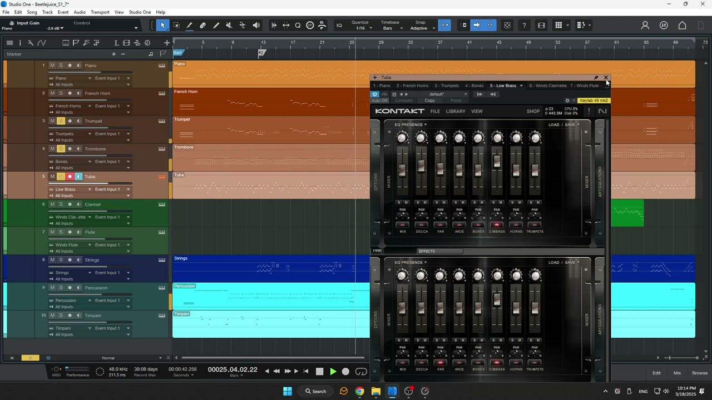712x400 pixels.
Task: Select the Range tool
Action: (x=176, y=25)
